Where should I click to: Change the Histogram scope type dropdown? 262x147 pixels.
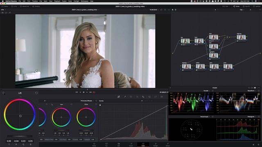pyautogui.click(x=252, y=117)
